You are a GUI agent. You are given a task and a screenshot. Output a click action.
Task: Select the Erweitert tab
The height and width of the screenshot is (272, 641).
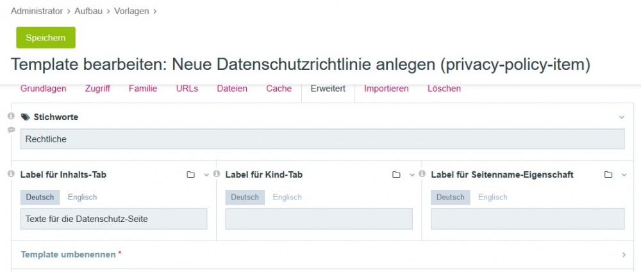coord(328,89)
